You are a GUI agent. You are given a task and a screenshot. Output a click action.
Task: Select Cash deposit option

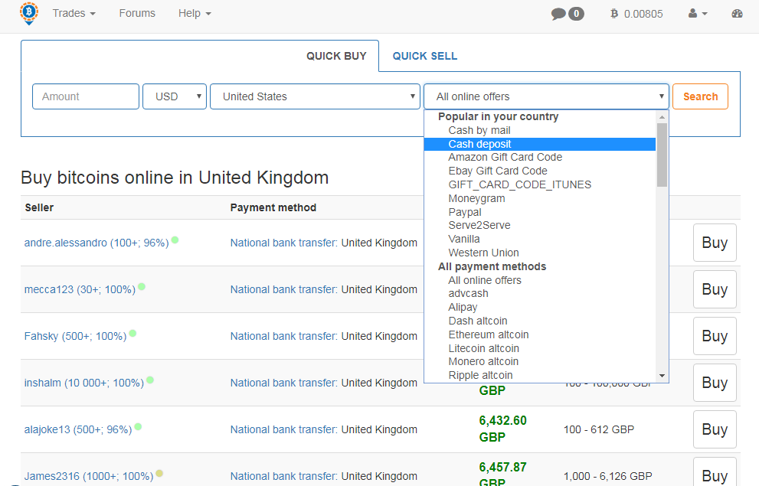tap(540, 144)
